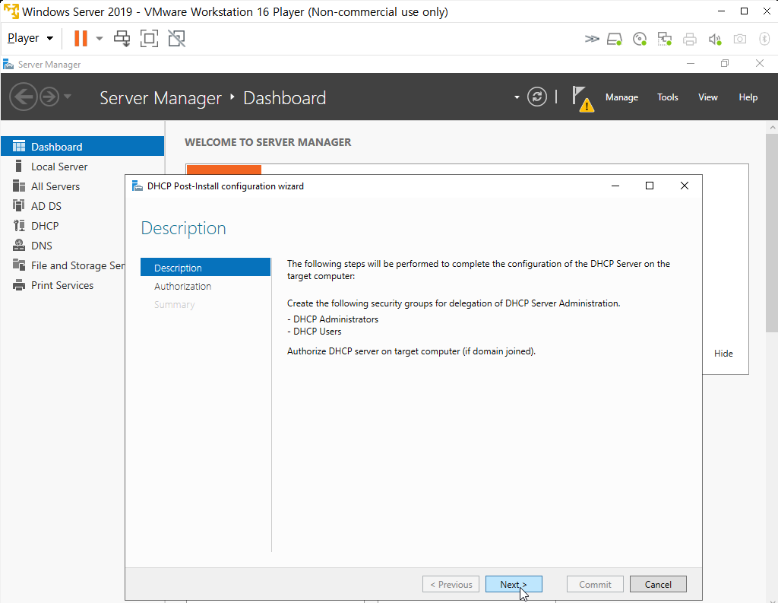Image resolution: width=778 pixels, height=603 pixels.
Task: Click the VMware camera device icon
Action: pos(740,39)
